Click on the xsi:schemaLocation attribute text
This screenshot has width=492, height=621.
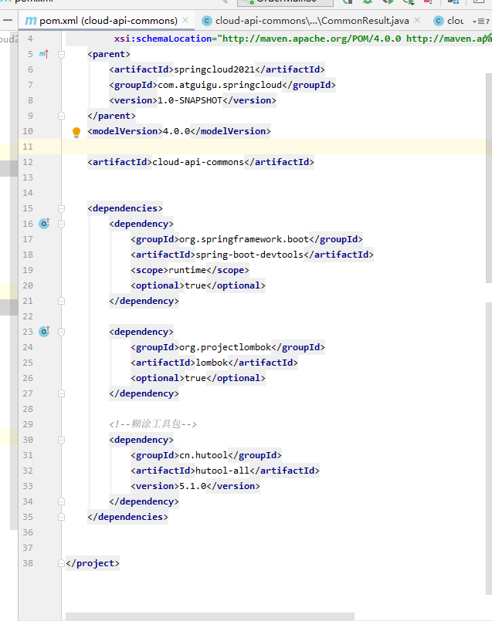[163, 39]
